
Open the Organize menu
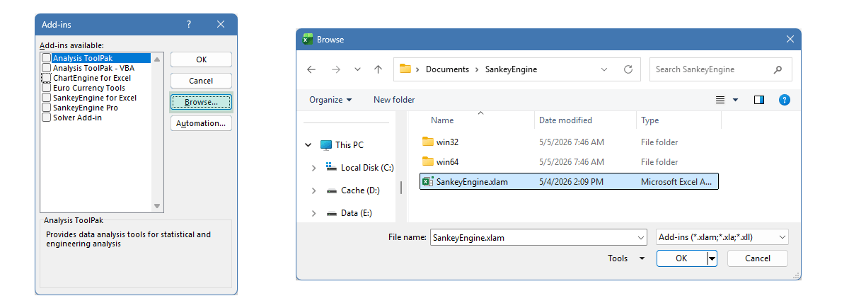330,100
